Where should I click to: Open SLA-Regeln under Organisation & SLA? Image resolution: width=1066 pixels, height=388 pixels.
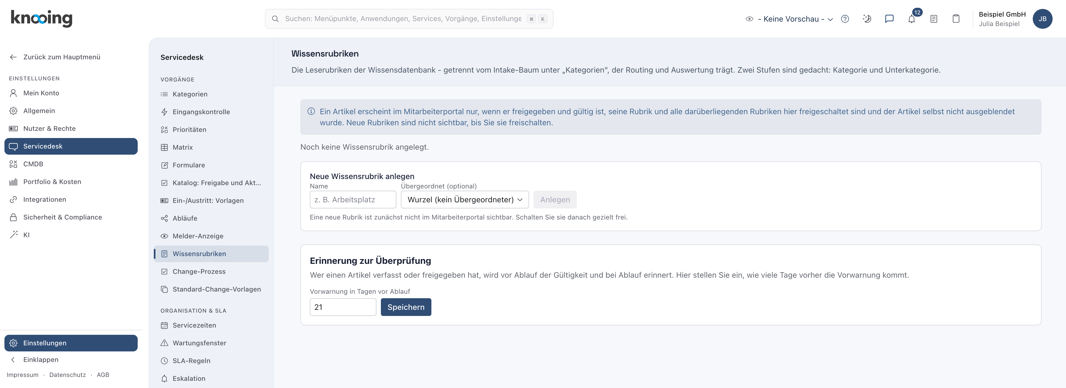pyautogui.click(x=211, y=361)
